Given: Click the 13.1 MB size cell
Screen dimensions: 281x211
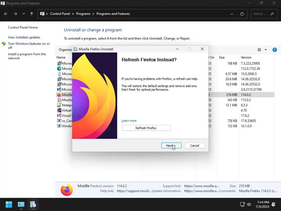Looking at the screenshot, I should [231, 105].
